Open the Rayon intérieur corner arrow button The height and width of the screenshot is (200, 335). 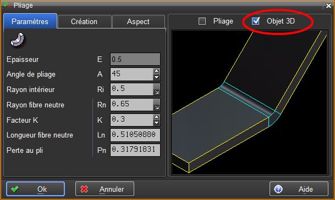point(157,89)
